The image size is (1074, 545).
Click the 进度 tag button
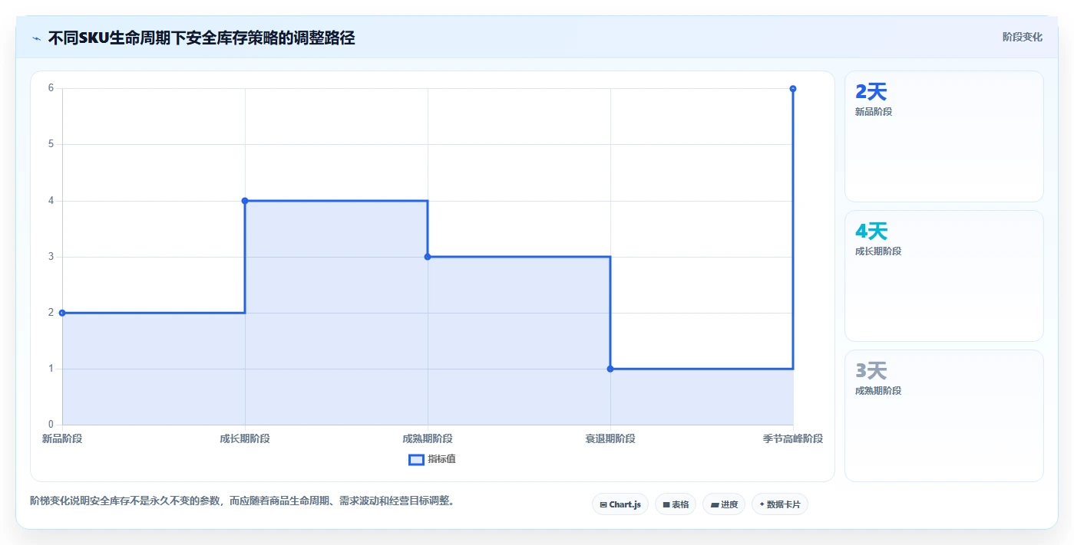(724, 504)
